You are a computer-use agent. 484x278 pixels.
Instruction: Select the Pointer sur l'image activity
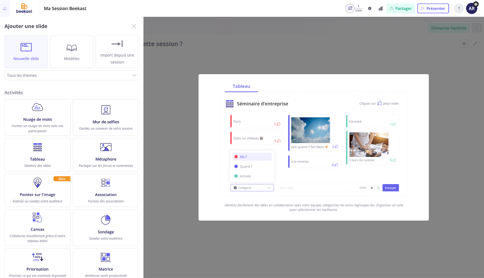point(38,190)
